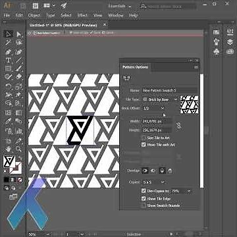Select the Slice tool
Screen dimensions: 237x237
(x=19, y=140)
